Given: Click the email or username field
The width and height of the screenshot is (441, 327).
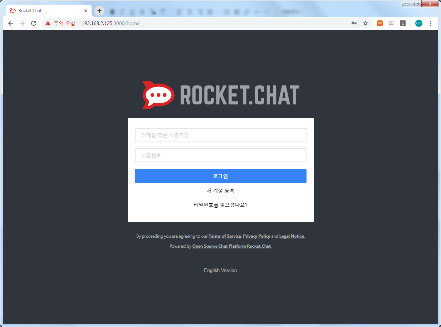Looking at the screenshot, I should point(221,135).
